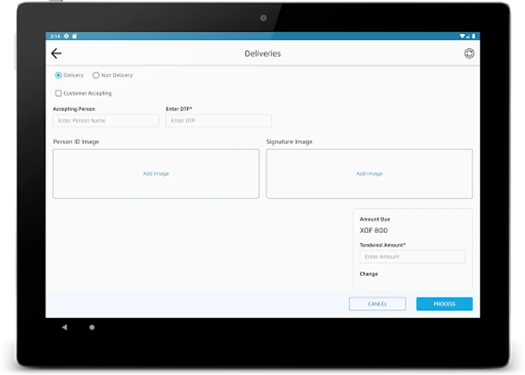Image resolution: width=525 pixels, height=375 pixels.
Task: Click the 'Accepting Person' label
Action: pyautogui.click(x=74, y=109)
